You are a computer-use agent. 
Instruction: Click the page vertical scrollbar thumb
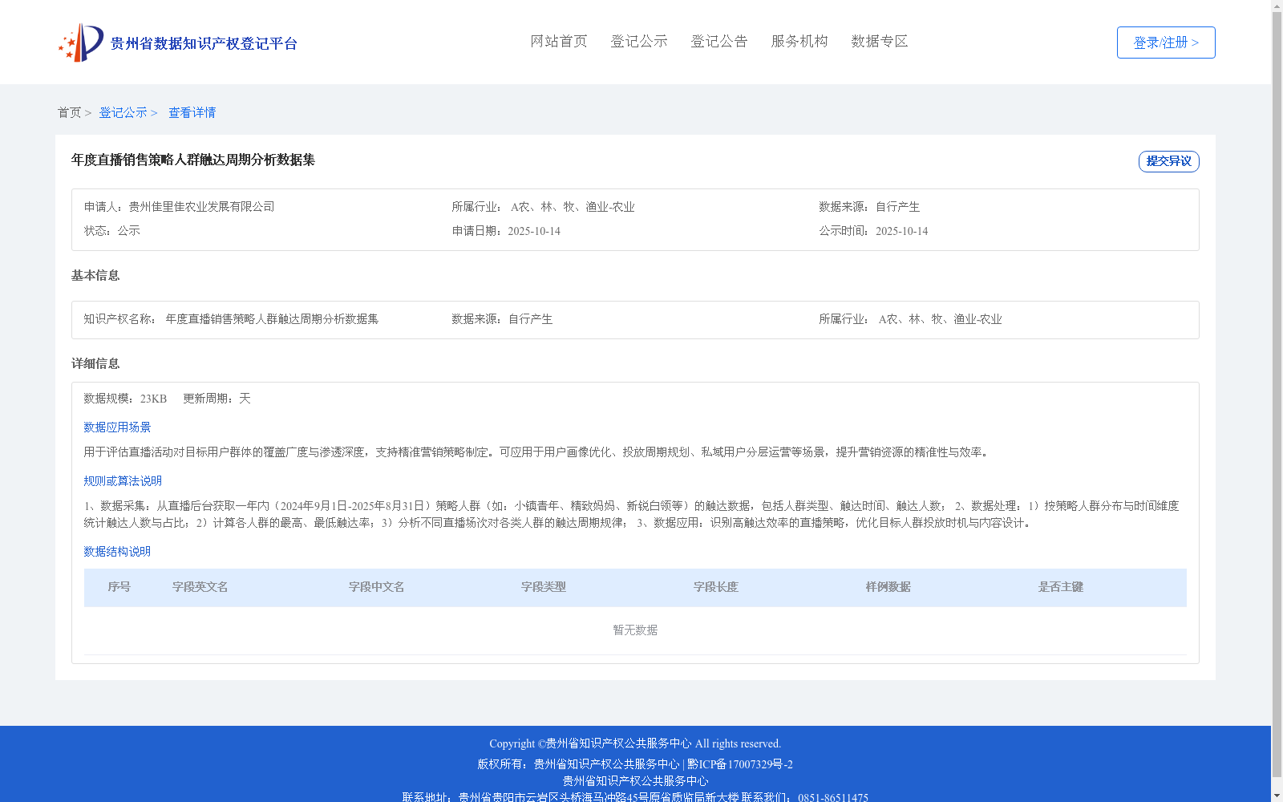pyautogui.click(x=1277, y=393)
